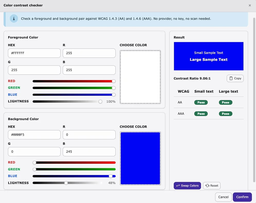Click the background G value field
This screenshot has height=203, width=256.
click(34, 152)
